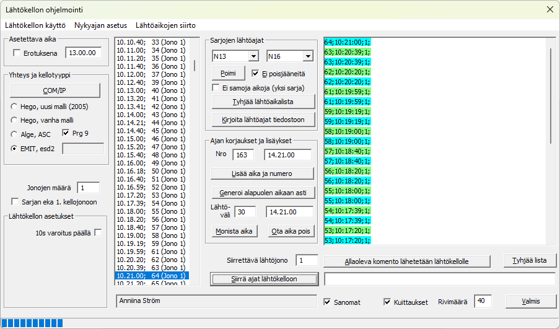Click Siirrä ajat lähtökelloon button
The width and height of the screenshot is (560, 329).
pyautogui.click(x=264, y=279)
